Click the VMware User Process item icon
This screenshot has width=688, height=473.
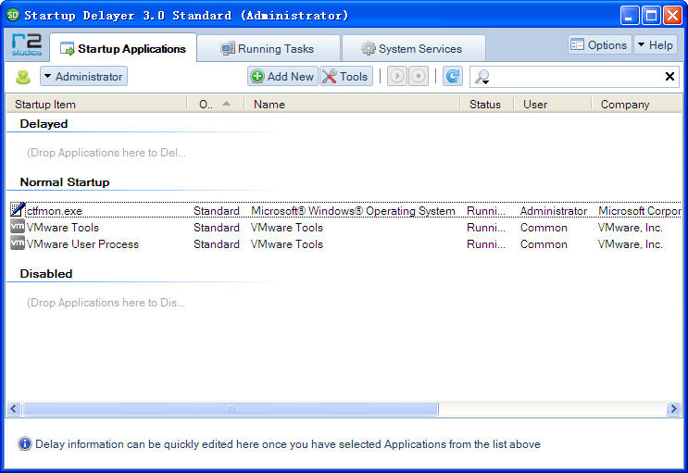(x=17, y=243)
